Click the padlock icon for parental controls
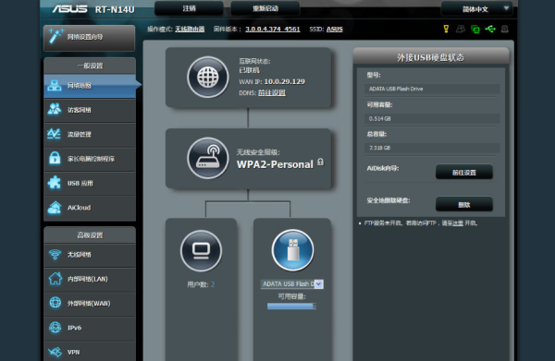This screenshot has width=555, height=361. click(55, 158)
